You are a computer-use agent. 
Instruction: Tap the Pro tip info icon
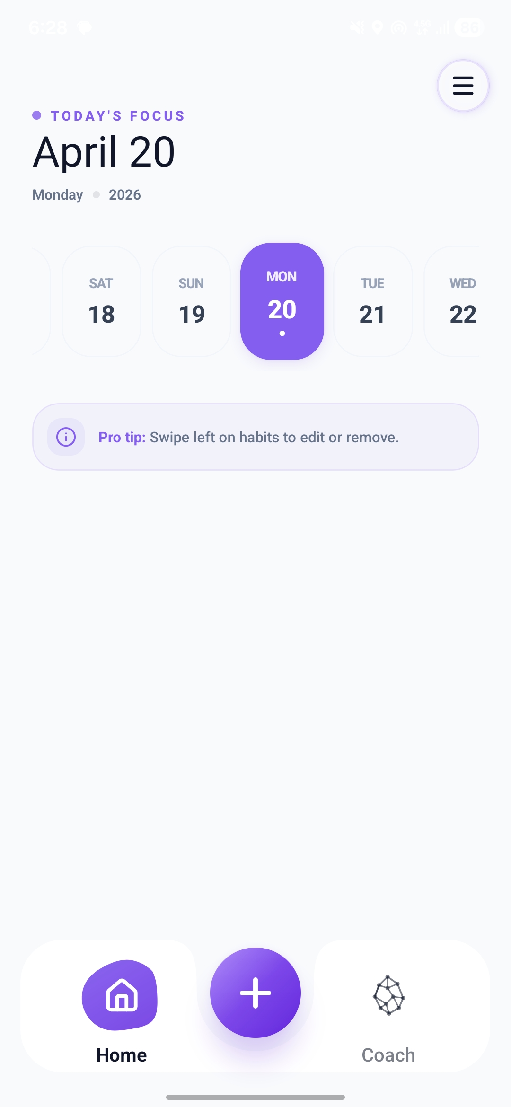[x=66, y=437]
